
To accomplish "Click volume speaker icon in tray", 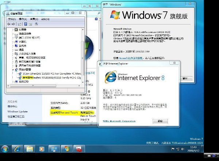I will click(x=183, y=149).
